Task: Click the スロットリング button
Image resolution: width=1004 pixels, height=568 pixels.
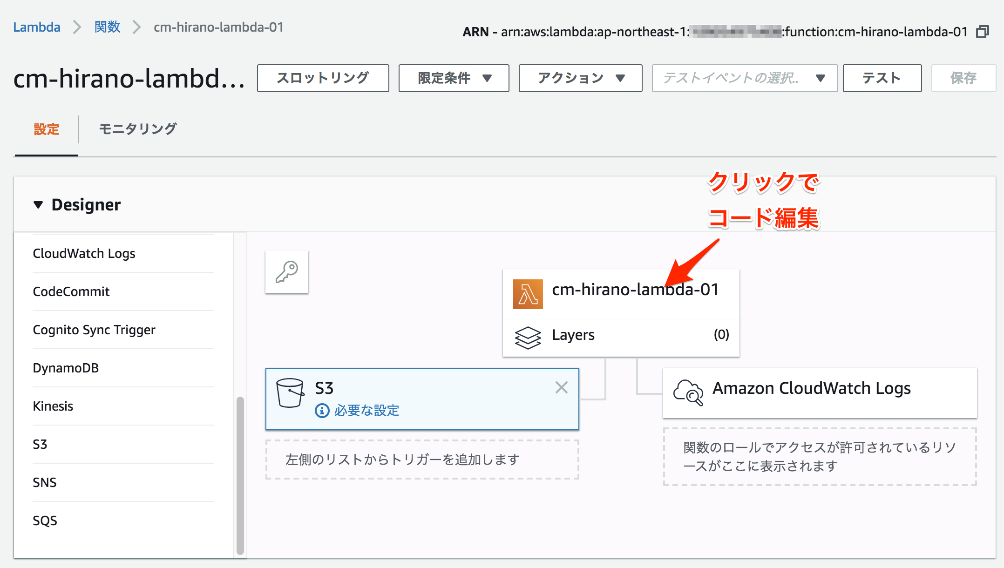Action: [x=323, y=78]
